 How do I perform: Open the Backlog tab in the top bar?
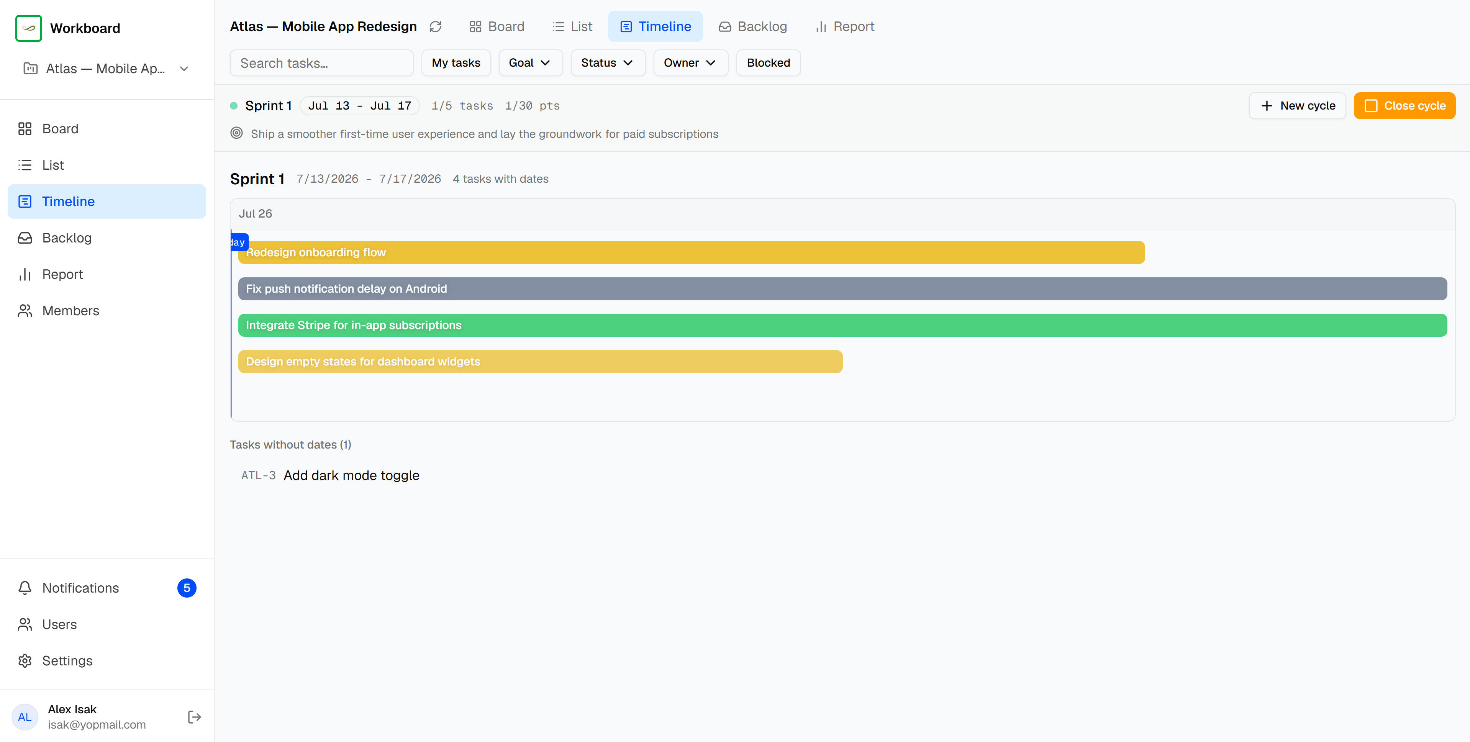pos(753,27)
